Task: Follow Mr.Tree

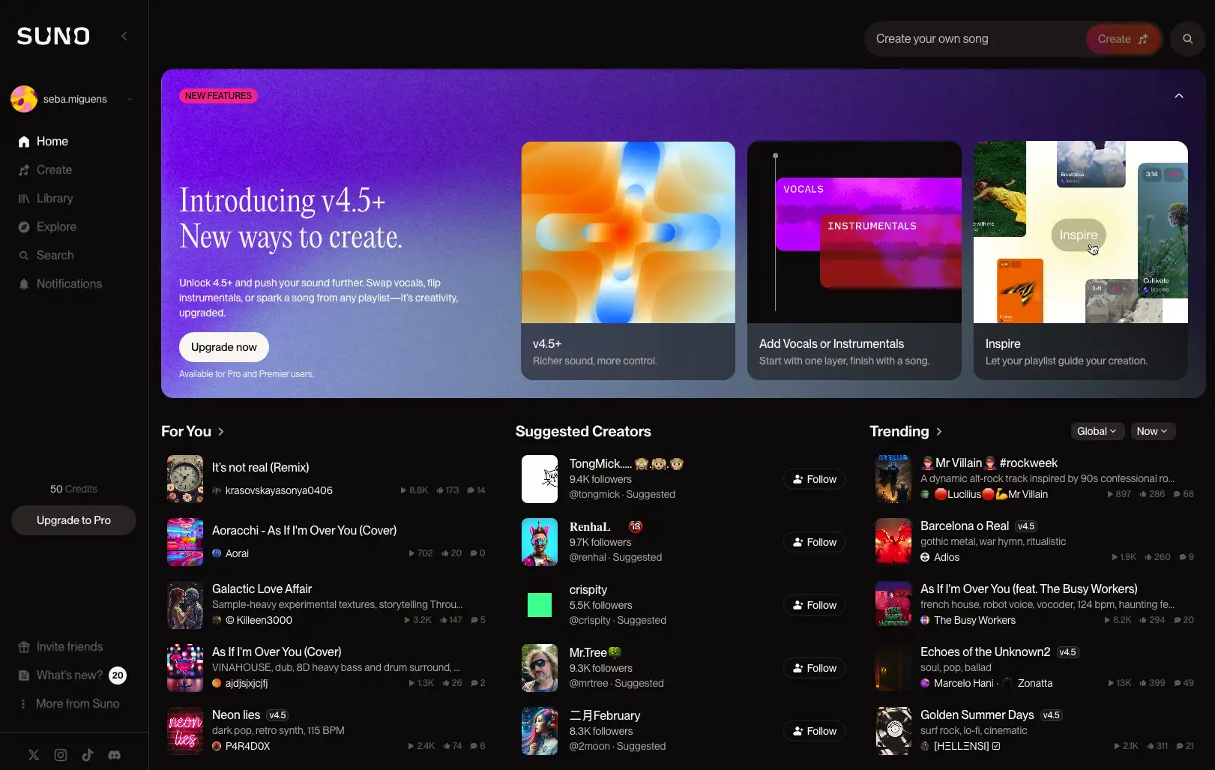Action: tap(814, 668)
